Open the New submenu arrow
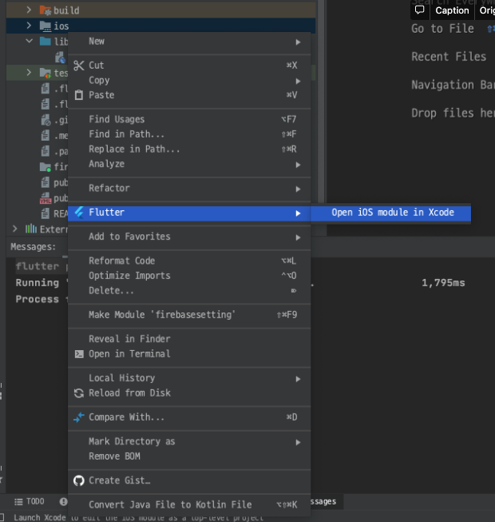The width and height of the screenshot is (495, 522). click(x=298, y=42)
